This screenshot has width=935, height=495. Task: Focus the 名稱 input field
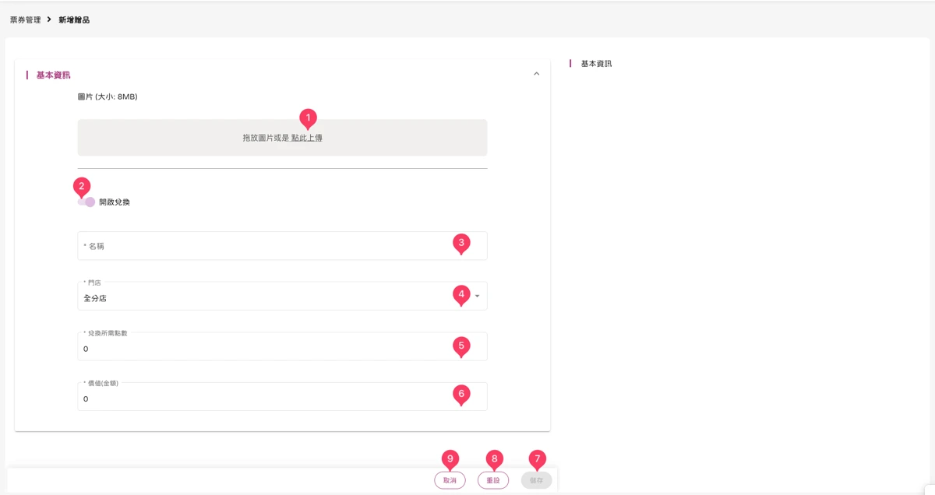tap(282, 246)
